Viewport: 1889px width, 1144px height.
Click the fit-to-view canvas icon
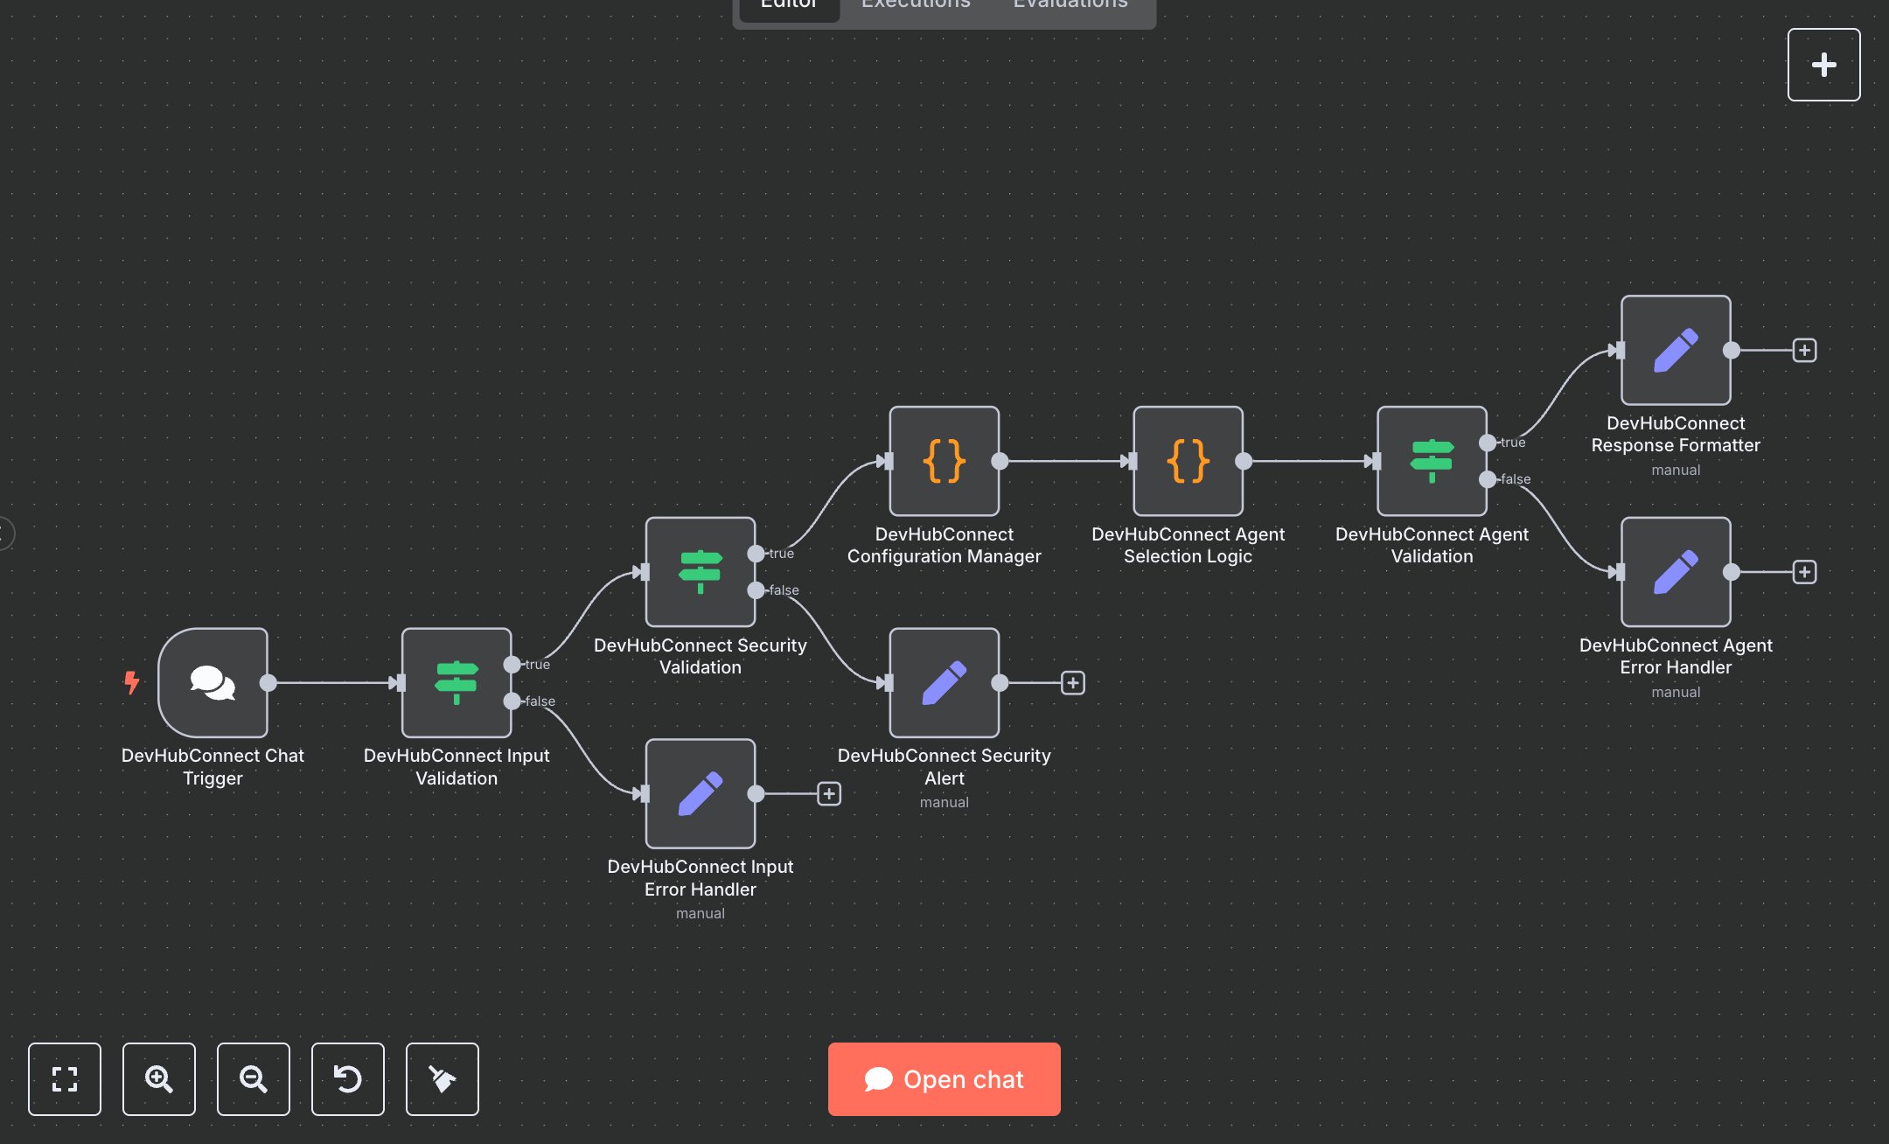(x=65, y=1079)
